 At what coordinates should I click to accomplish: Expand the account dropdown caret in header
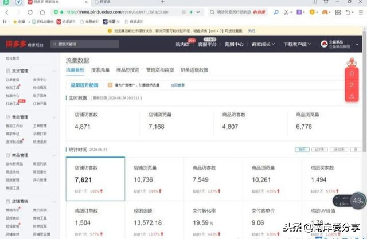click(x=357, y=44)
